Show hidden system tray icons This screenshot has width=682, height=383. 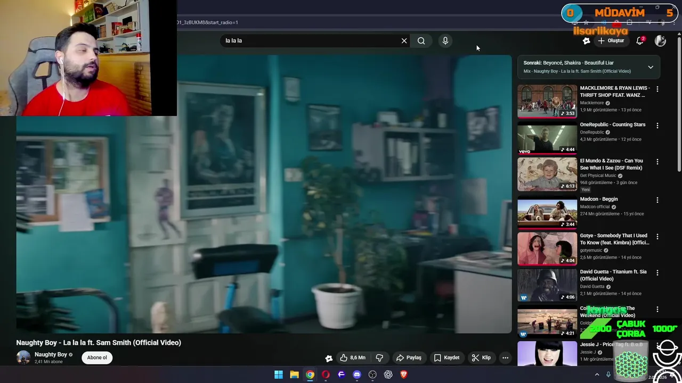[x=597, y=374]
